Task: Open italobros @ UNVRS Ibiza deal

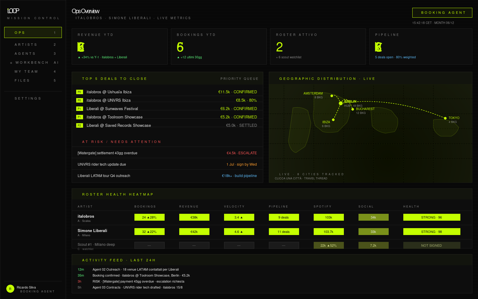Action: [167, 100]
